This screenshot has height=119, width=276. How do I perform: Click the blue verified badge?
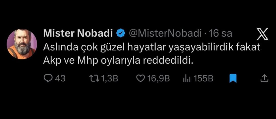[x=121, y=33]
